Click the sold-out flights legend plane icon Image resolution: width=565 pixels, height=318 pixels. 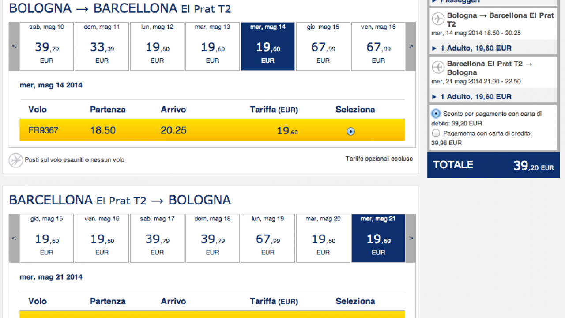pos(15,160)
